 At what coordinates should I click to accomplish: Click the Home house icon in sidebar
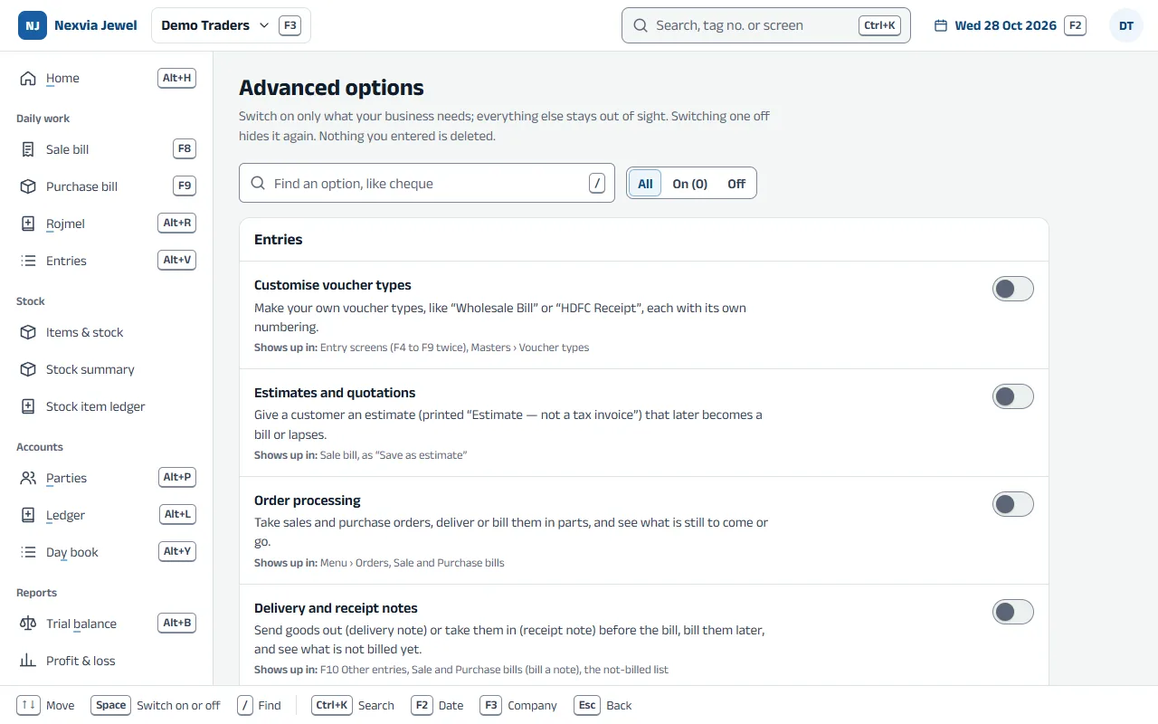pyautogui.click(x=28, y=78)
